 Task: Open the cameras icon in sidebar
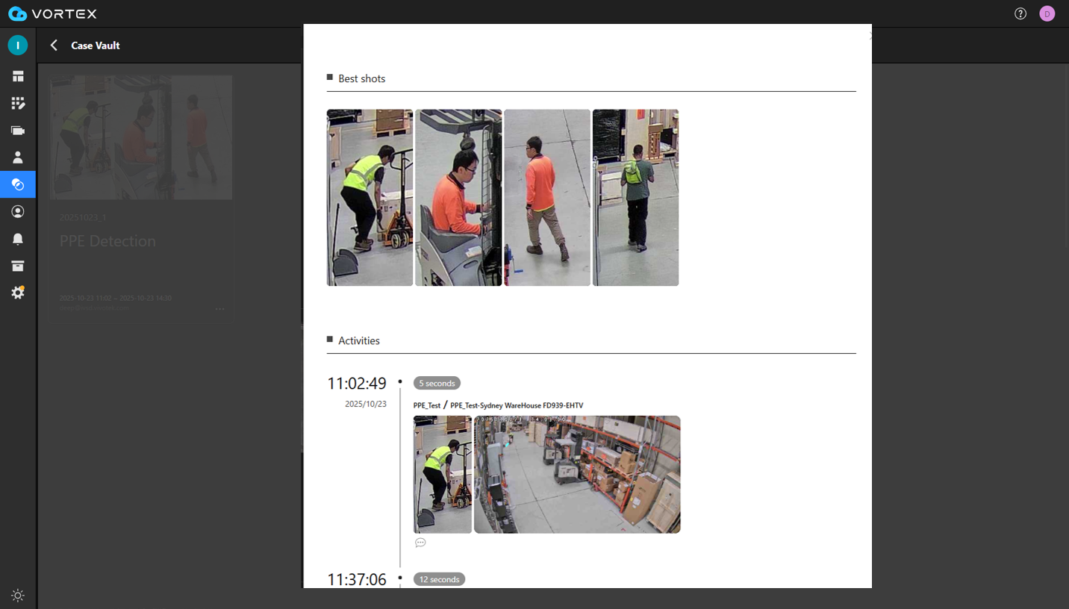(18, 131)
